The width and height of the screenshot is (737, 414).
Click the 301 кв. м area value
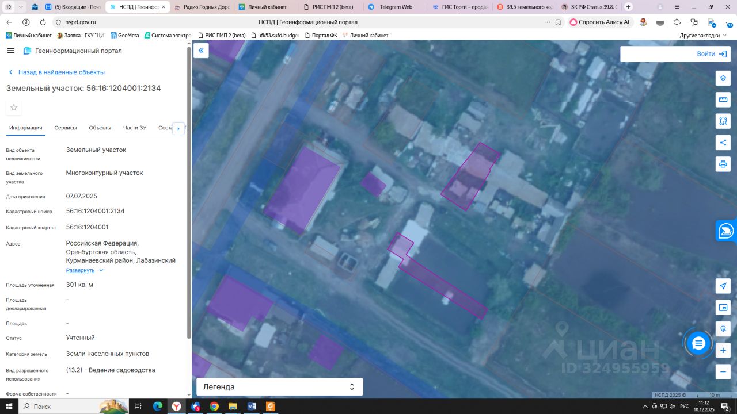(x=79, y=285)
